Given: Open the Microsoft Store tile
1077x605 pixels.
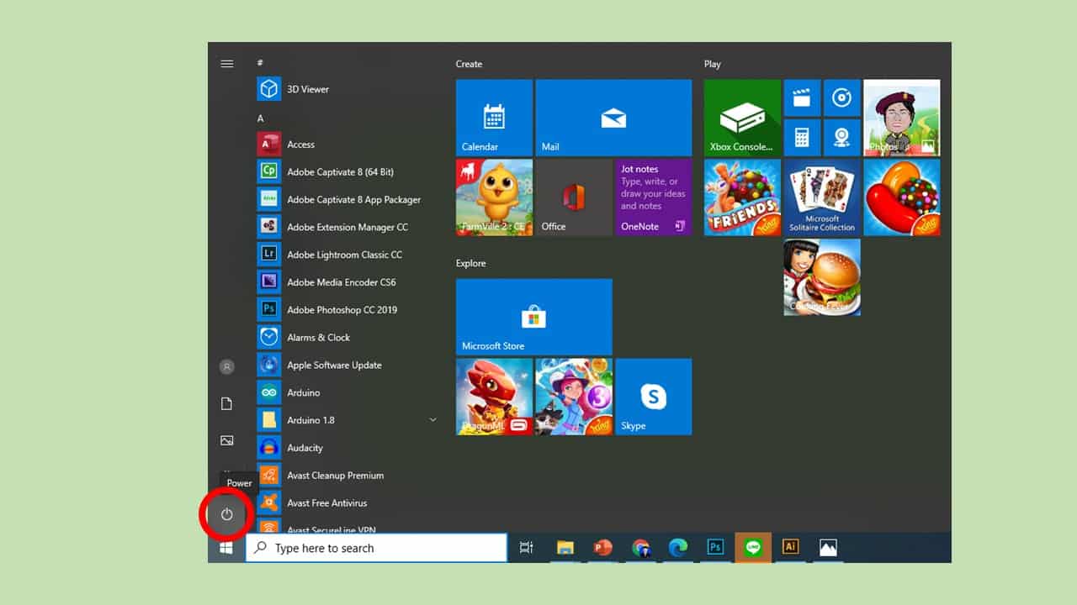Looking at the screenshot, I should click(534, 317).
